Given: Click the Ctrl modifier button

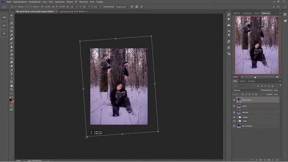Looking at the screenshot, I should pyautogui.click(x=4, y=25).
